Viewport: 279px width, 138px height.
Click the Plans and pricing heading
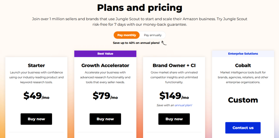pyautogui.click(x=139, y=8)
